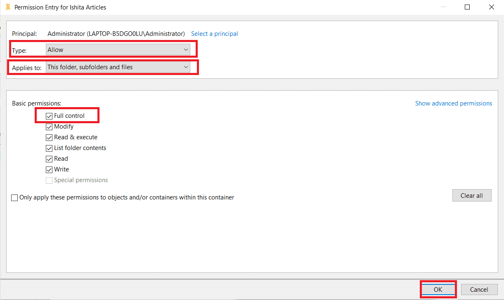Viewport: 504px width, 300px height.
Task: Enable the Full control permission
Action: pyautogui.click(x=49, y=116)
